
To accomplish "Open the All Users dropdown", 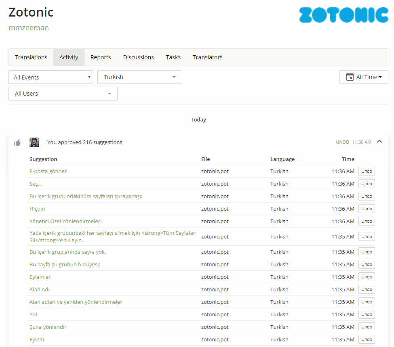I will (x=63, y=94).
